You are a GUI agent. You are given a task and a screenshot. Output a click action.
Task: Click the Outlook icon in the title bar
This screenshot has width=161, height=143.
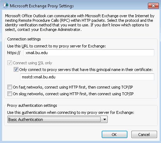(x=5, y=6)
